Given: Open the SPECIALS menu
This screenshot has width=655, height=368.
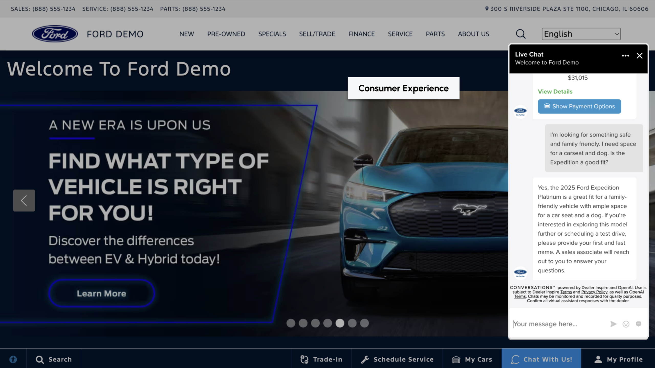Looking at the screenshot, I should pos(272,34).
